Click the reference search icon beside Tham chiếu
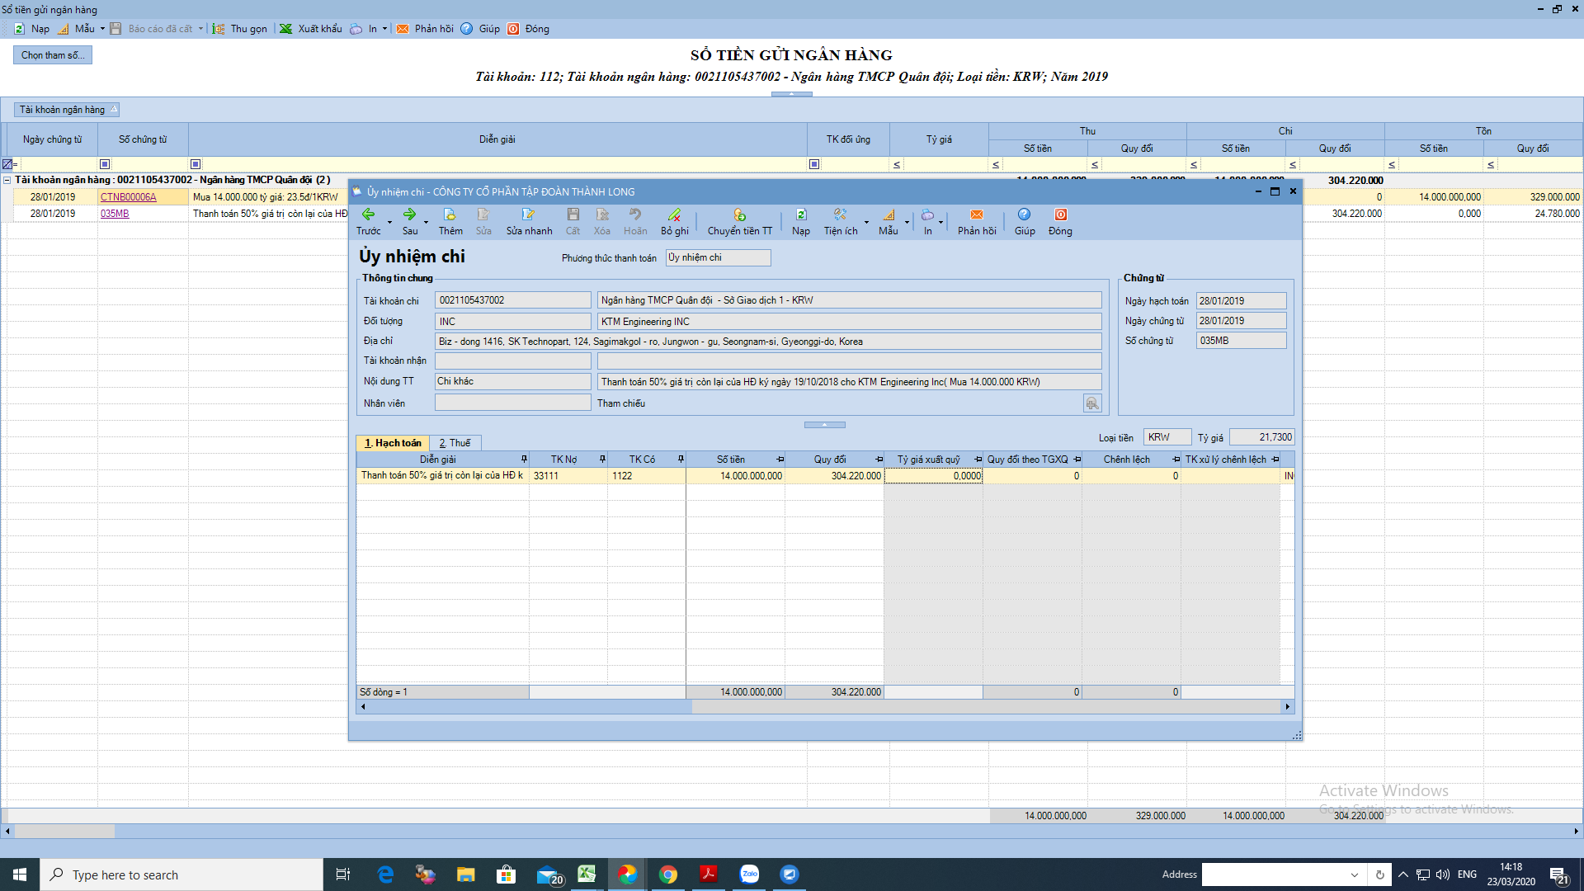 [x=1092, y=403]
